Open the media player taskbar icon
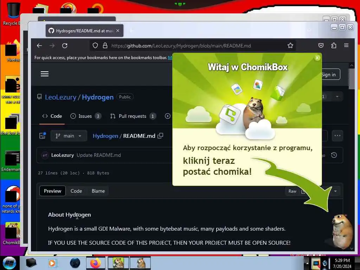Screen dimensions: 360x270 52,263
